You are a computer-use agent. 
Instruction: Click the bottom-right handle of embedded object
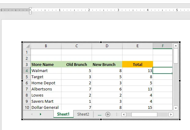point(180,119)
